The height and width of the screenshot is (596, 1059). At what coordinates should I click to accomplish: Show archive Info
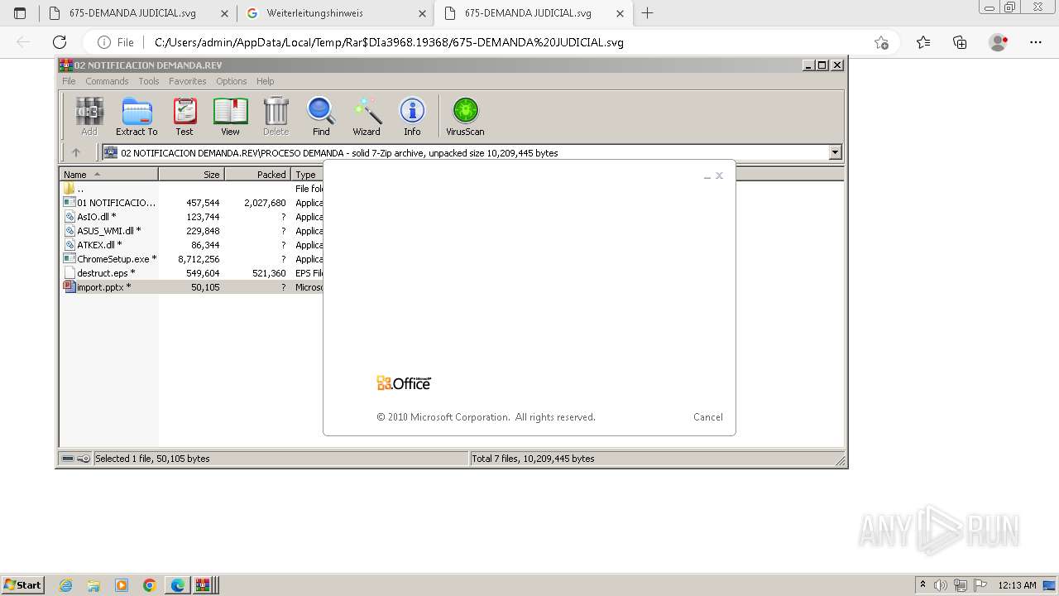412,116
